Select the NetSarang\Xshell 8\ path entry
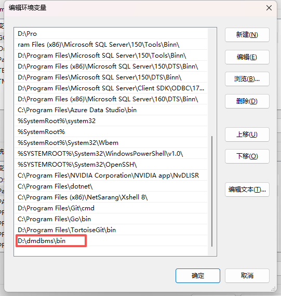The height and width of the screenshot is (296, 281). (111, 197)
